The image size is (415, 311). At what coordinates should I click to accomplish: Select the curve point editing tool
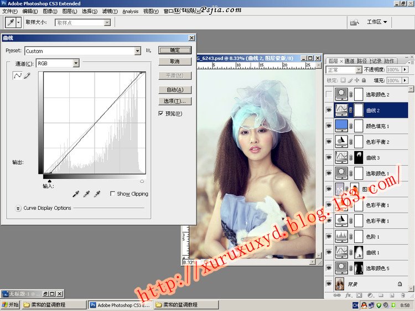17,75
